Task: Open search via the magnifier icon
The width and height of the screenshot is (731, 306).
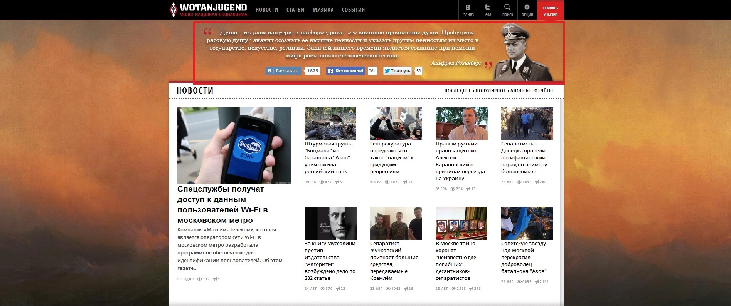Action: click(507, 8)
